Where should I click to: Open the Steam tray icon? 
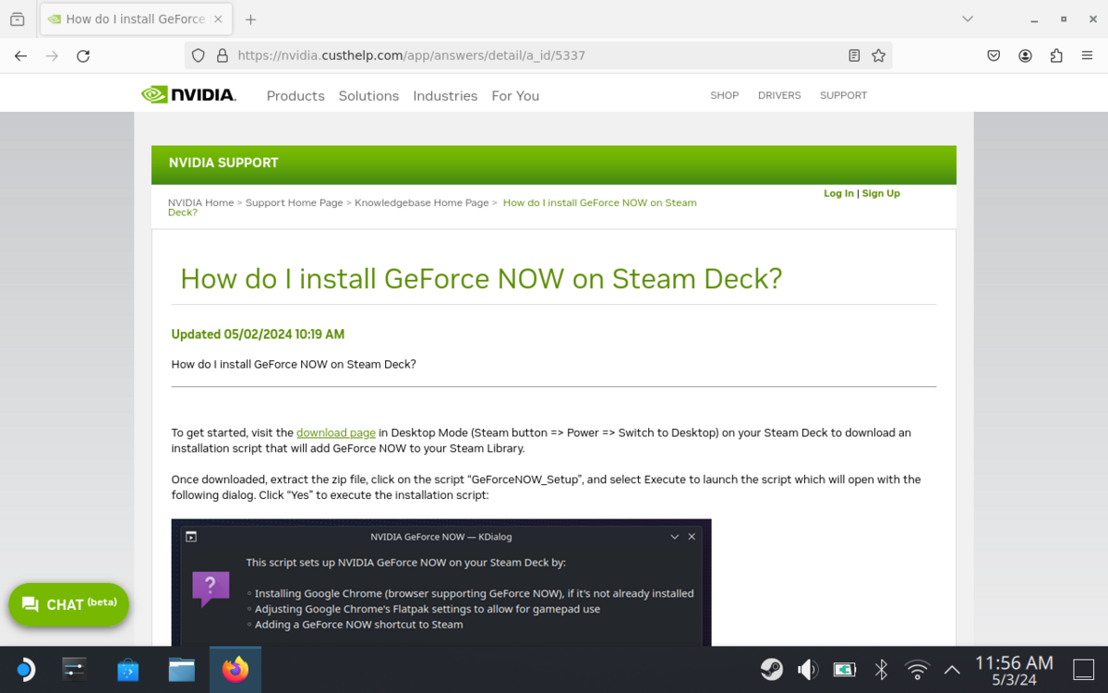[x=771, y=670]
